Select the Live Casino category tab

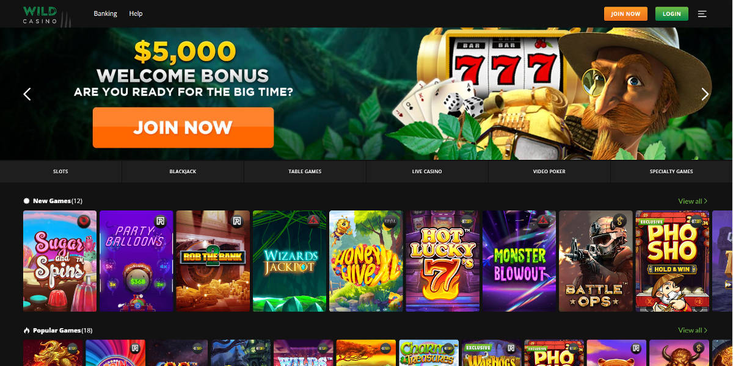point(427,171)
